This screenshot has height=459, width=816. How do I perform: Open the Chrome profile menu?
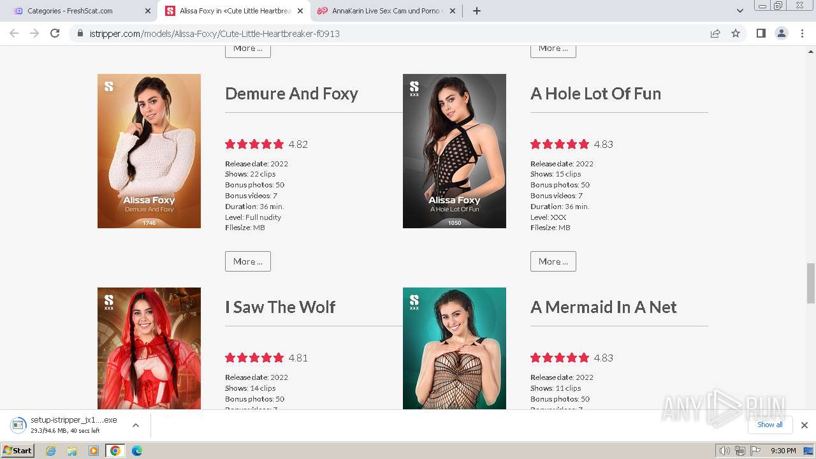point(782,33)
